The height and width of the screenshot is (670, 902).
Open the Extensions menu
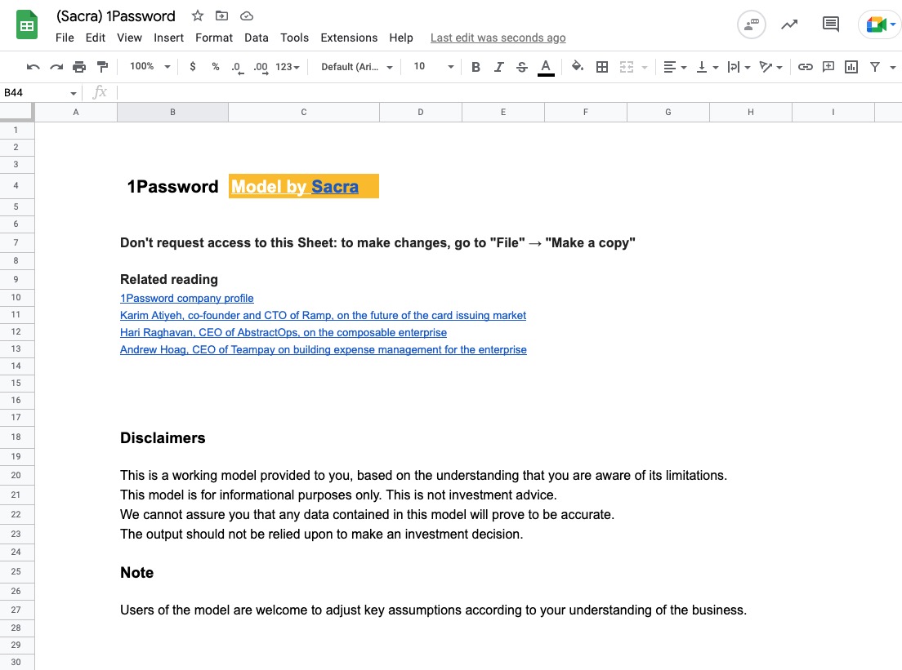[349, 38]
